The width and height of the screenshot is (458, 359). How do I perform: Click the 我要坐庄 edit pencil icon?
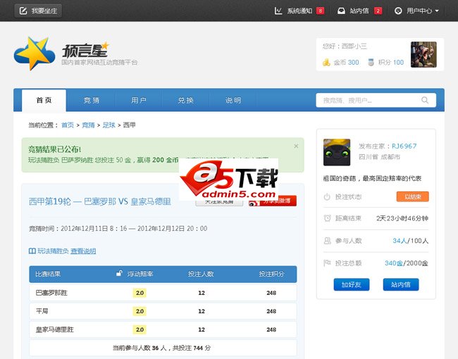pyautogui.click(x=23, y=11)
